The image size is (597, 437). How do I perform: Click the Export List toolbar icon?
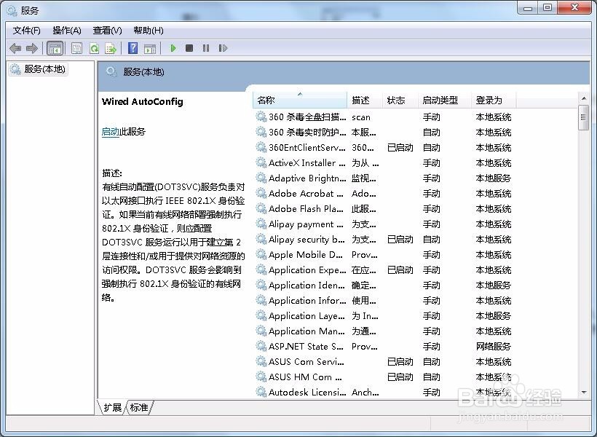pyautogui.click(x=111, y=48)
